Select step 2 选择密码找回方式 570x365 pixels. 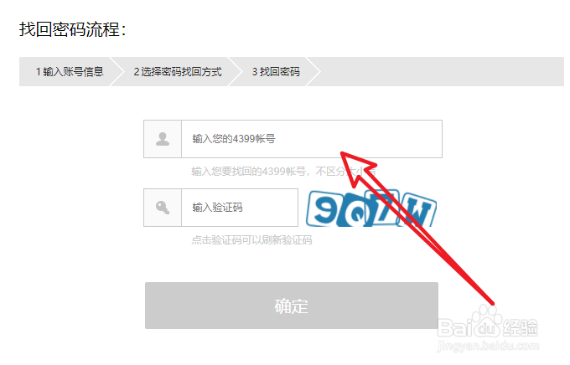tap(178, 71)
